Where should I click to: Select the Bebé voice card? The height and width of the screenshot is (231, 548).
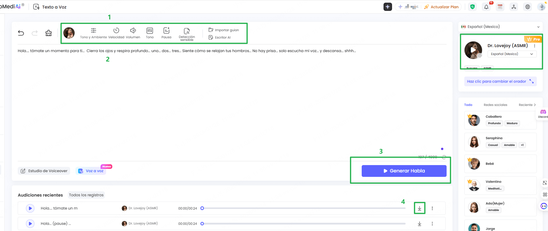[x=500, y=164]
